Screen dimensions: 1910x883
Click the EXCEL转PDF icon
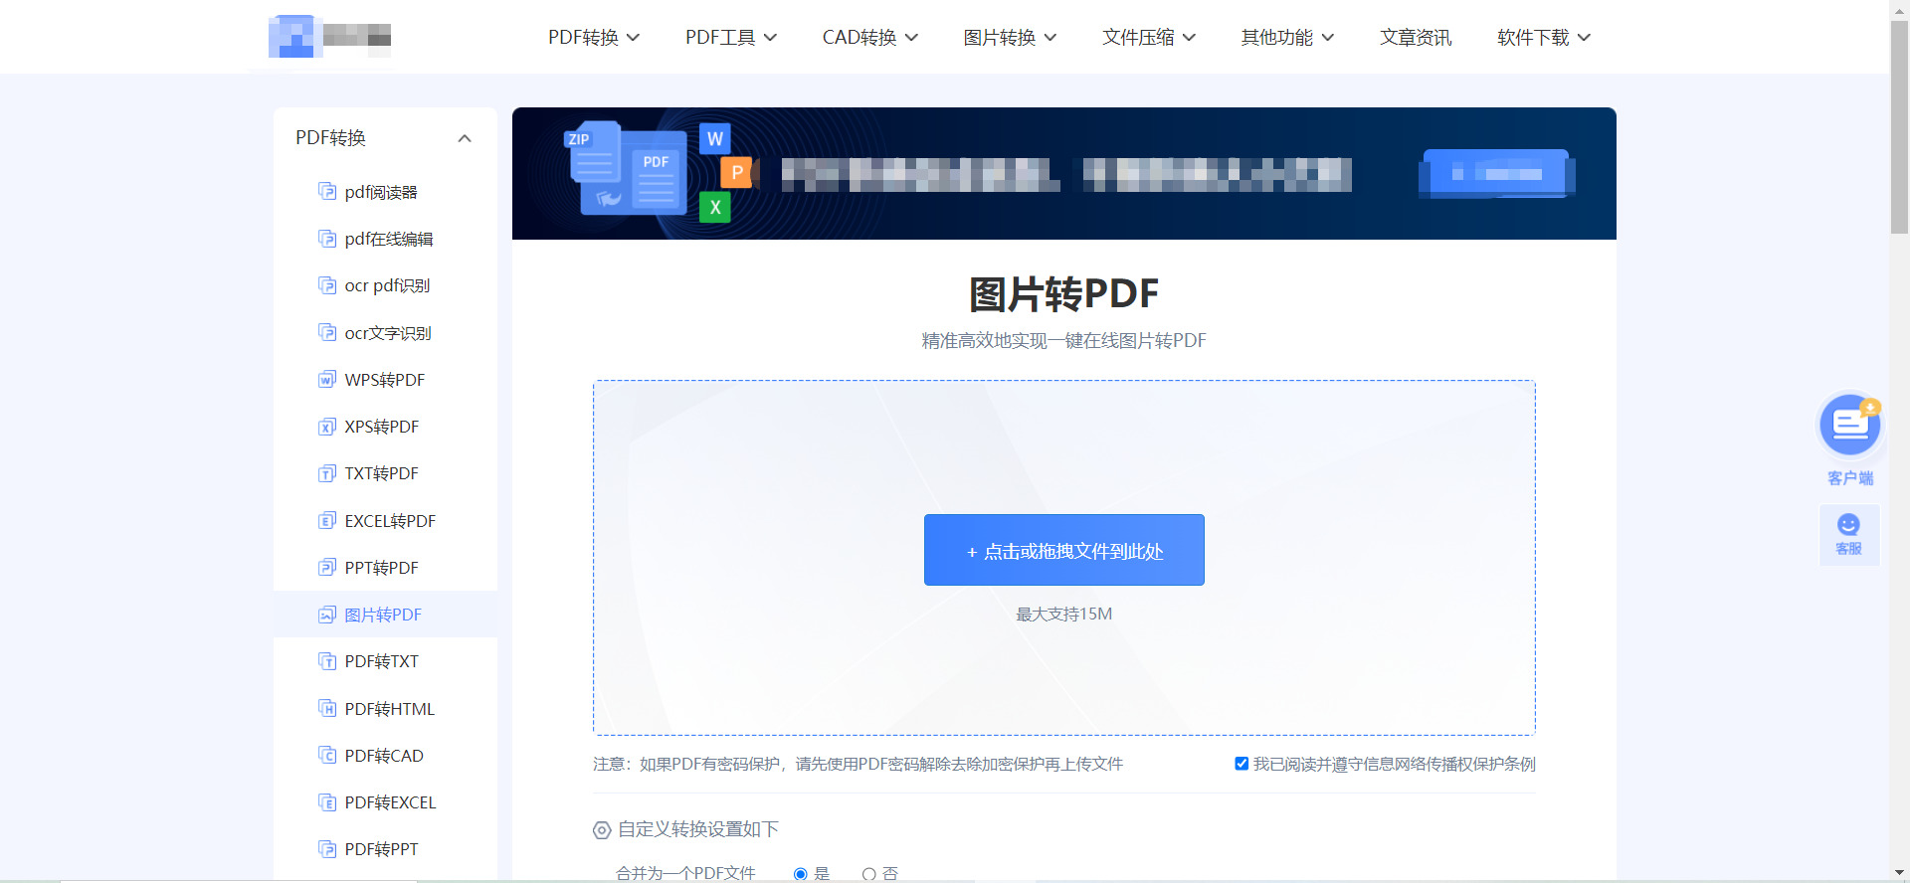(327, 520)
